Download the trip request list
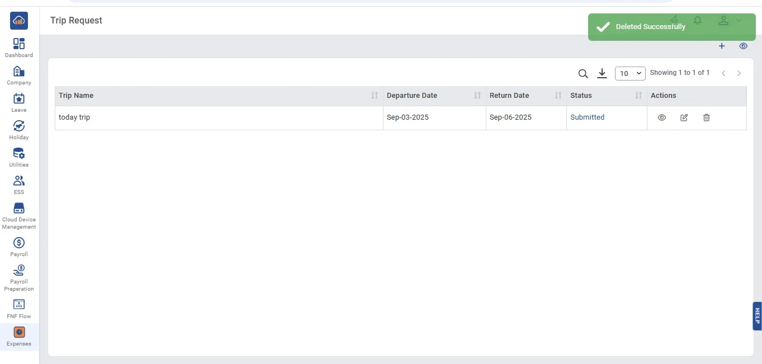Viewport: 762px width, 364px height. point(602,73)
